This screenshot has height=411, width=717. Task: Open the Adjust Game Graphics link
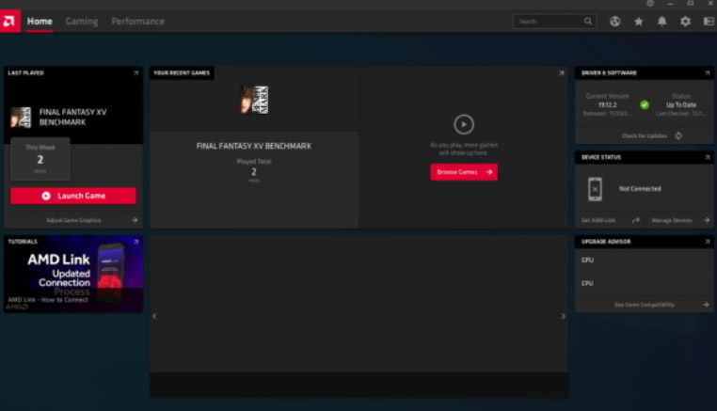click(73, 220)
